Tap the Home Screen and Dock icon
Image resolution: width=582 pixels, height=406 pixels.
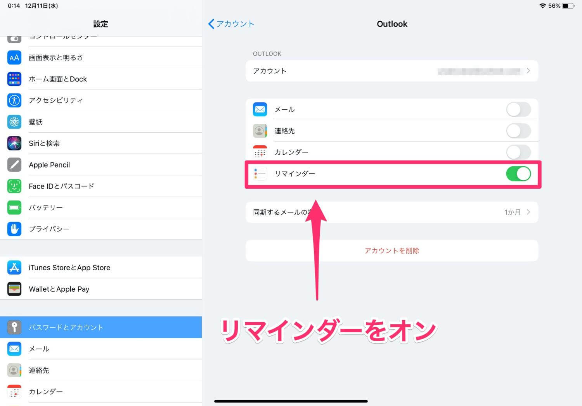coord(14,79)
